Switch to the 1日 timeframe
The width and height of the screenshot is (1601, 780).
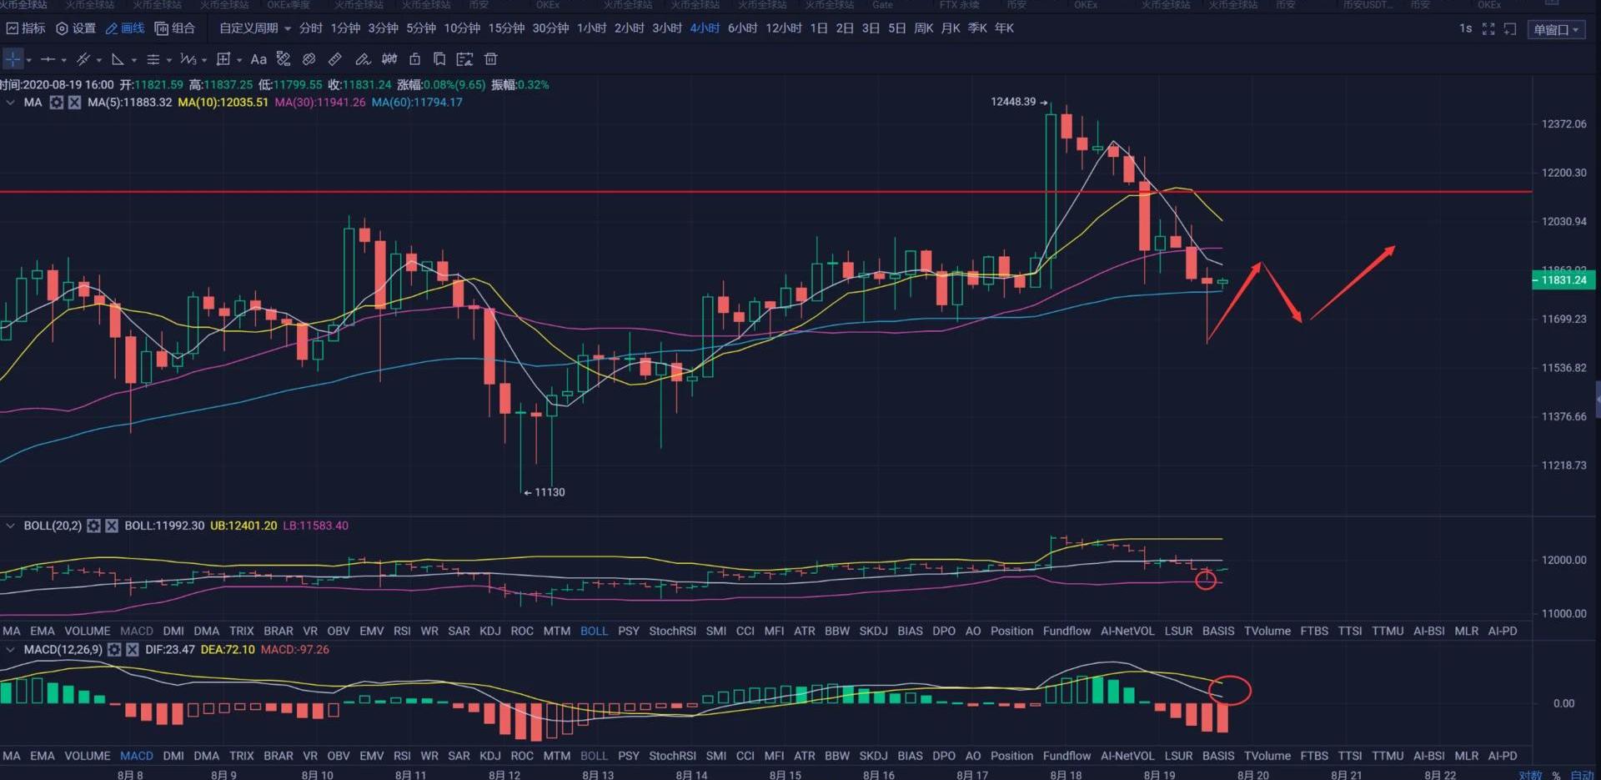tap(819, 28)
